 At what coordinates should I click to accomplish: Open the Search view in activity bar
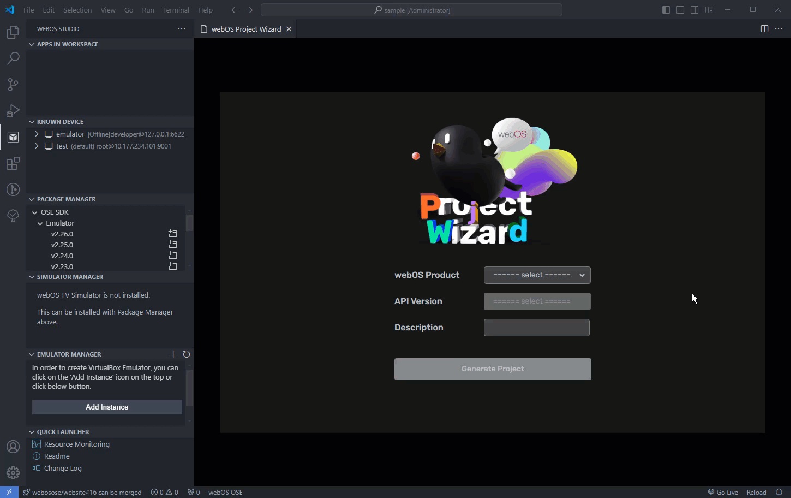(x=13, y=58)
